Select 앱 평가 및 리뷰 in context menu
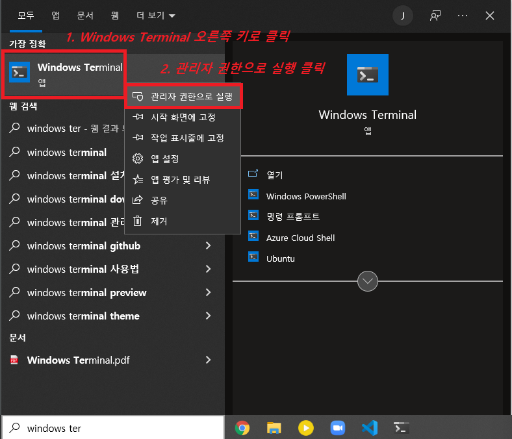Screen dimensions: 512x439 (183, 179)
